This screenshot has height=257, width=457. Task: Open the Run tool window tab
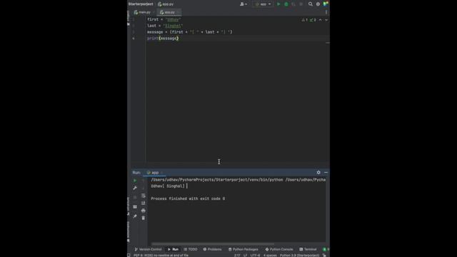click(173, 249)
